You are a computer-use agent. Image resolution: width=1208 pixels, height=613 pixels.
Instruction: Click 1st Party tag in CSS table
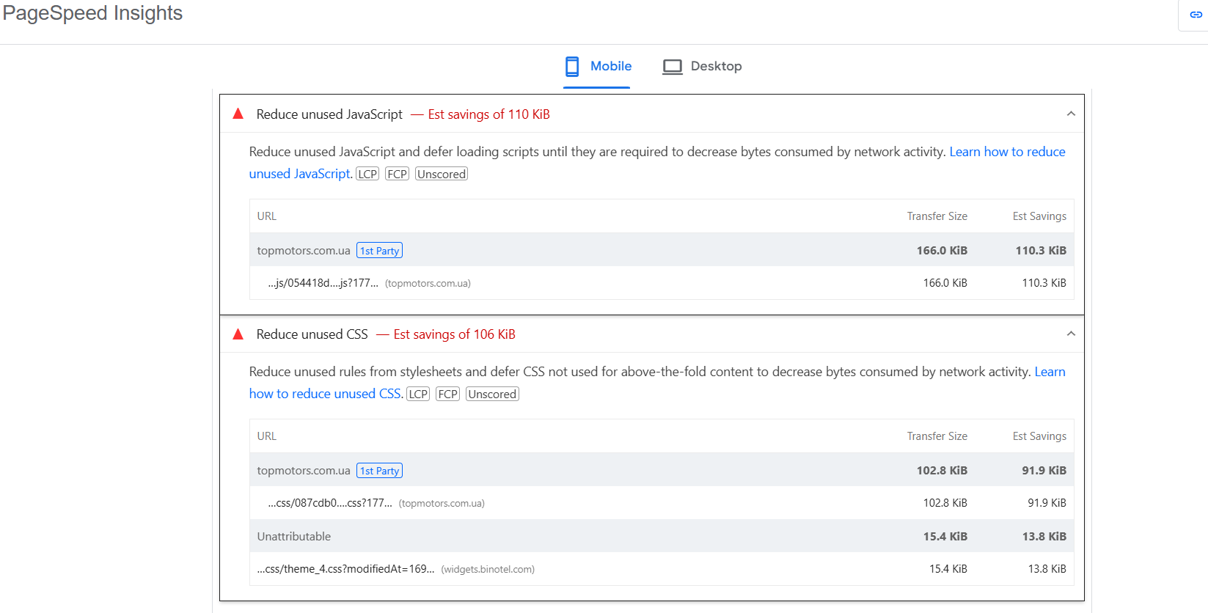tap(379, 471)
